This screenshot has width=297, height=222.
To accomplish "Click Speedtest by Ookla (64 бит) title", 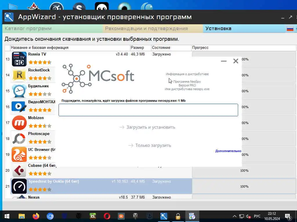I will click(x=54, y=182).
